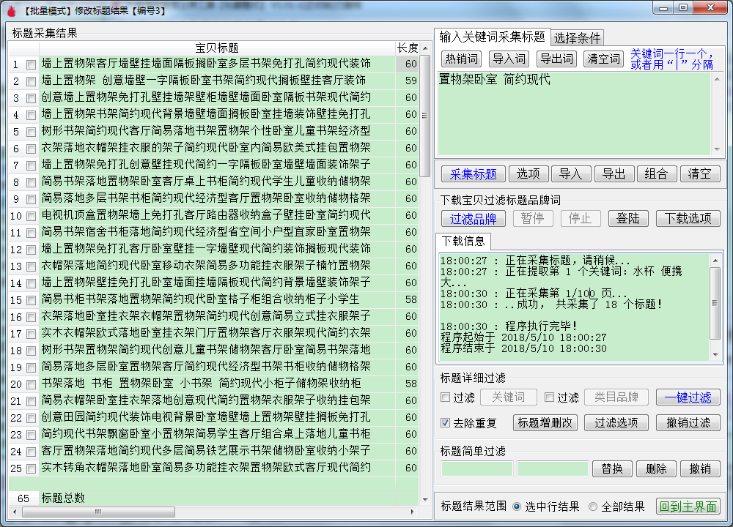733x527 pixels.
Task: Click the 清空词 button
Action: (603, 59)
